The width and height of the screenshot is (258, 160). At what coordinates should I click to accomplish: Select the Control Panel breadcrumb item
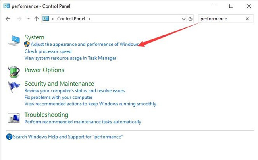click(71, 19)
